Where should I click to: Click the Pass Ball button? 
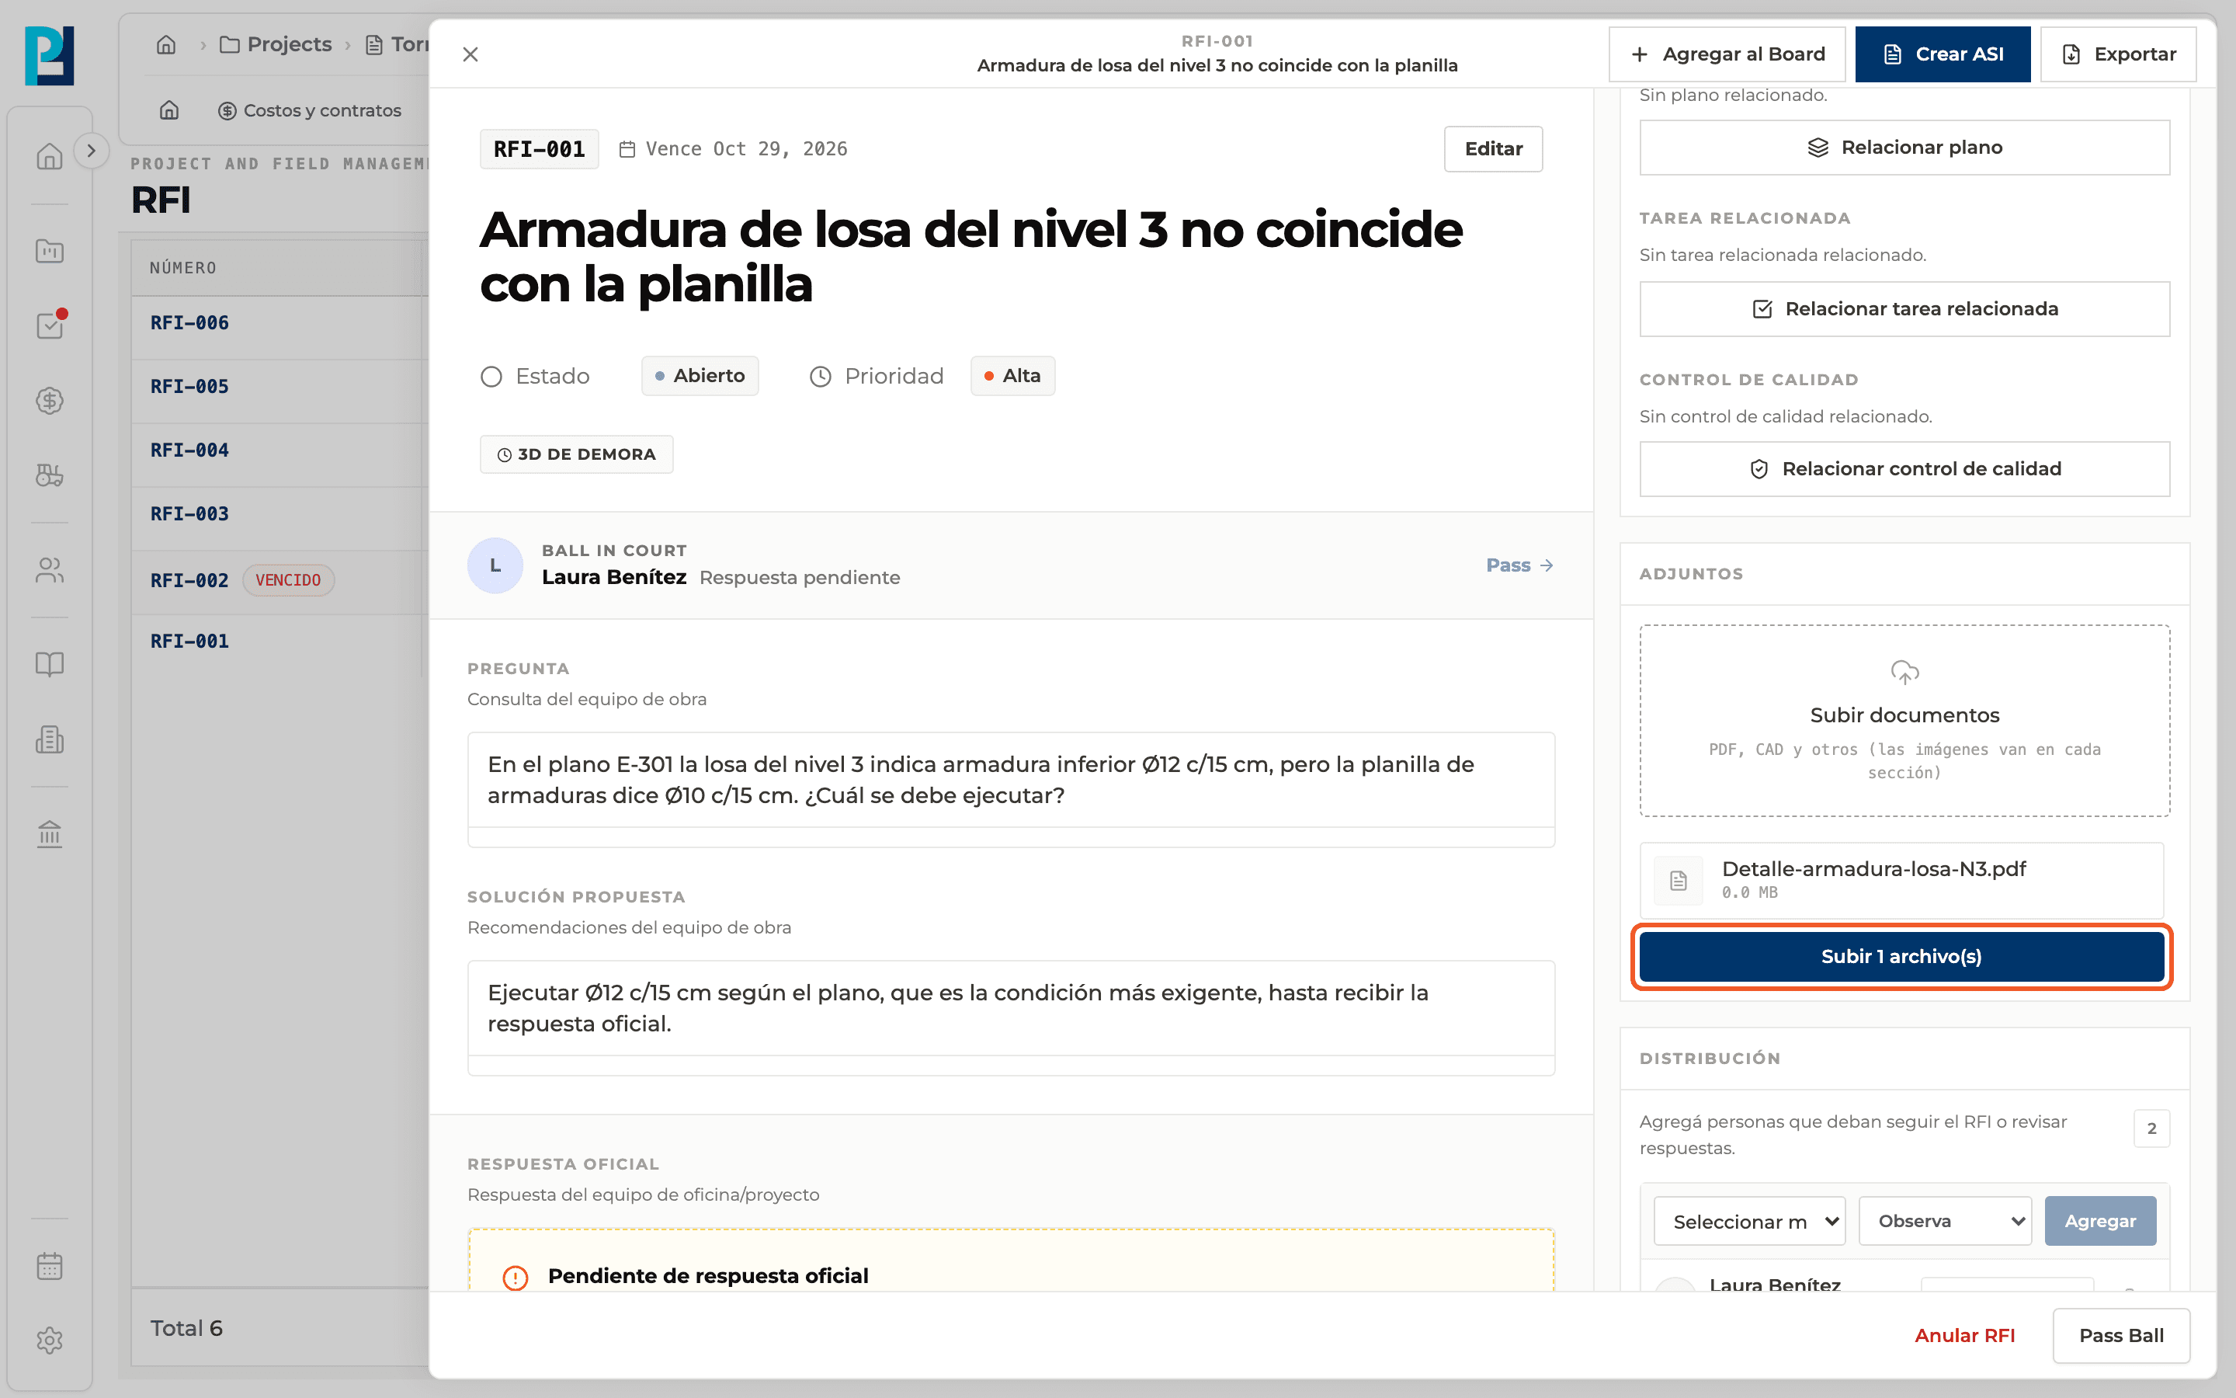pos(2121,1335)
